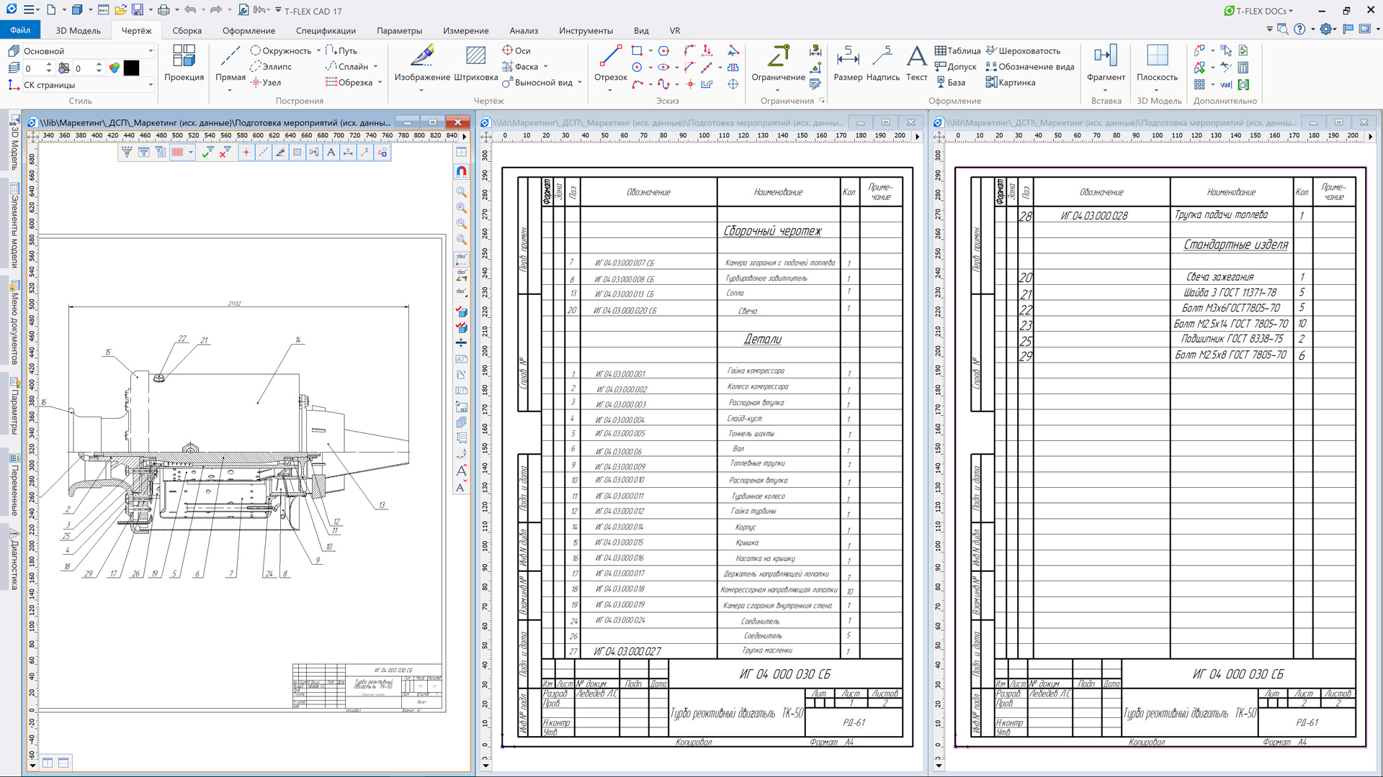This screenshot has width=1383, height=777.
Task: Disable all selection filters (red cross funnel)
Action: tap(224, 153)
